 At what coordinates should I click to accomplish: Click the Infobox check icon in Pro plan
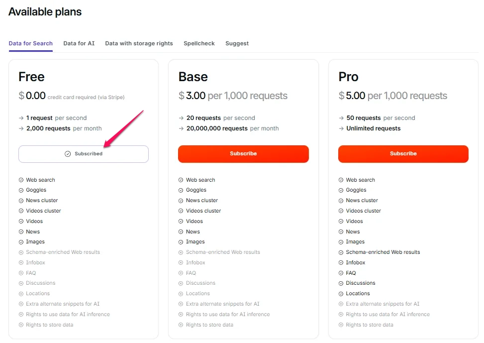[x=341, y=263]
